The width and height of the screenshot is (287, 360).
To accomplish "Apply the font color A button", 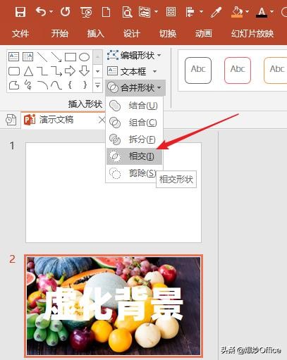I will [262, 12].
